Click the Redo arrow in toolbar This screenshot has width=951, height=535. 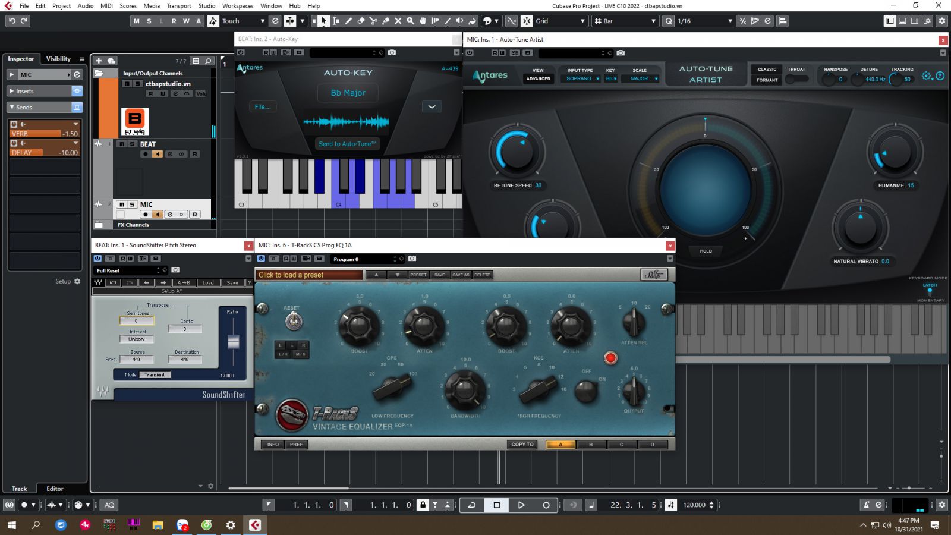(24, 21)
